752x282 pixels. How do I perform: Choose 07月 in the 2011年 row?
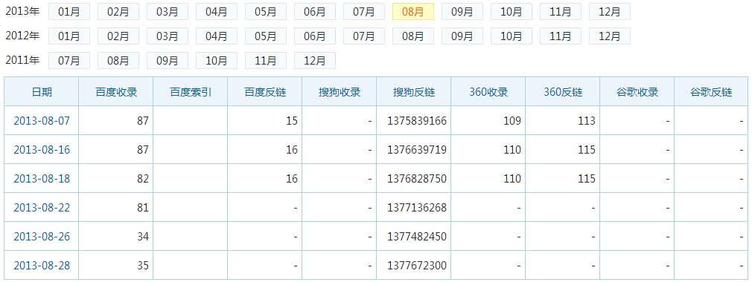click(x=69, y=60)
